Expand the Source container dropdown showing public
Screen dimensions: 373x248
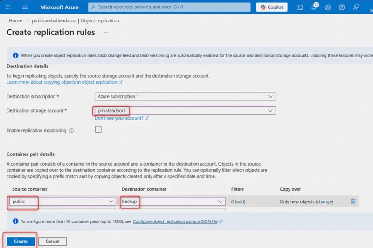(x=62, y=201)
